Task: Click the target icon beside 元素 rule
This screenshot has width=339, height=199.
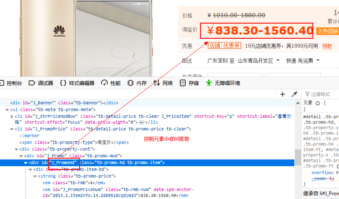Action: 318,103
